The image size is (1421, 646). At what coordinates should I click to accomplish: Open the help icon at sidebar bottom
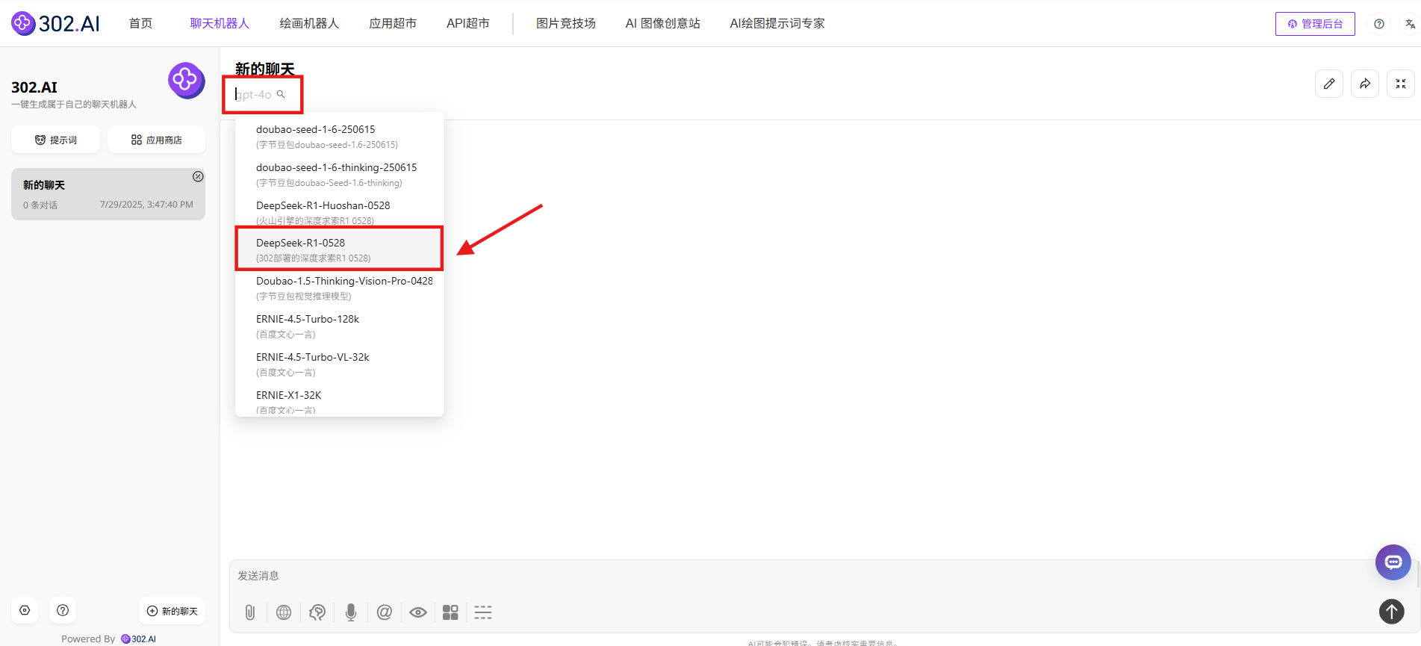pos(63,610)
